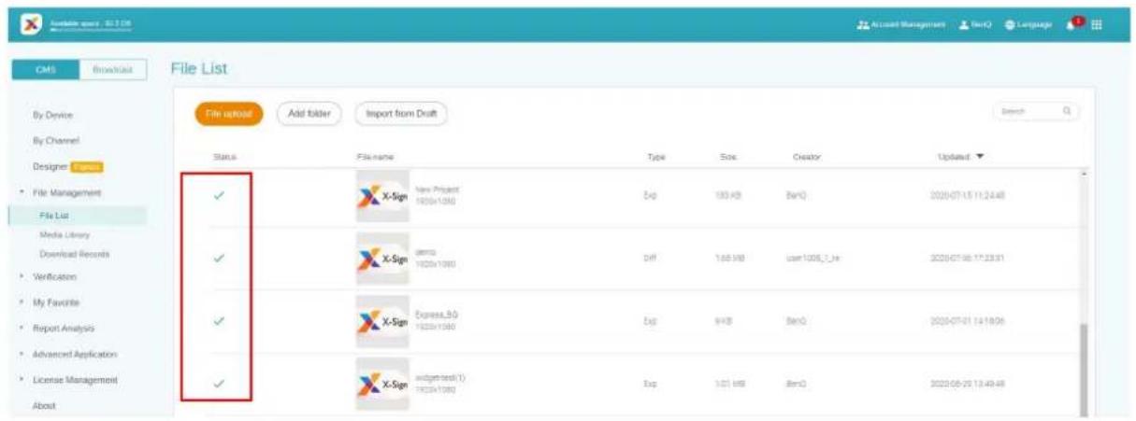
Task: Click the Express_BQ file name
Action: [435, 315]
